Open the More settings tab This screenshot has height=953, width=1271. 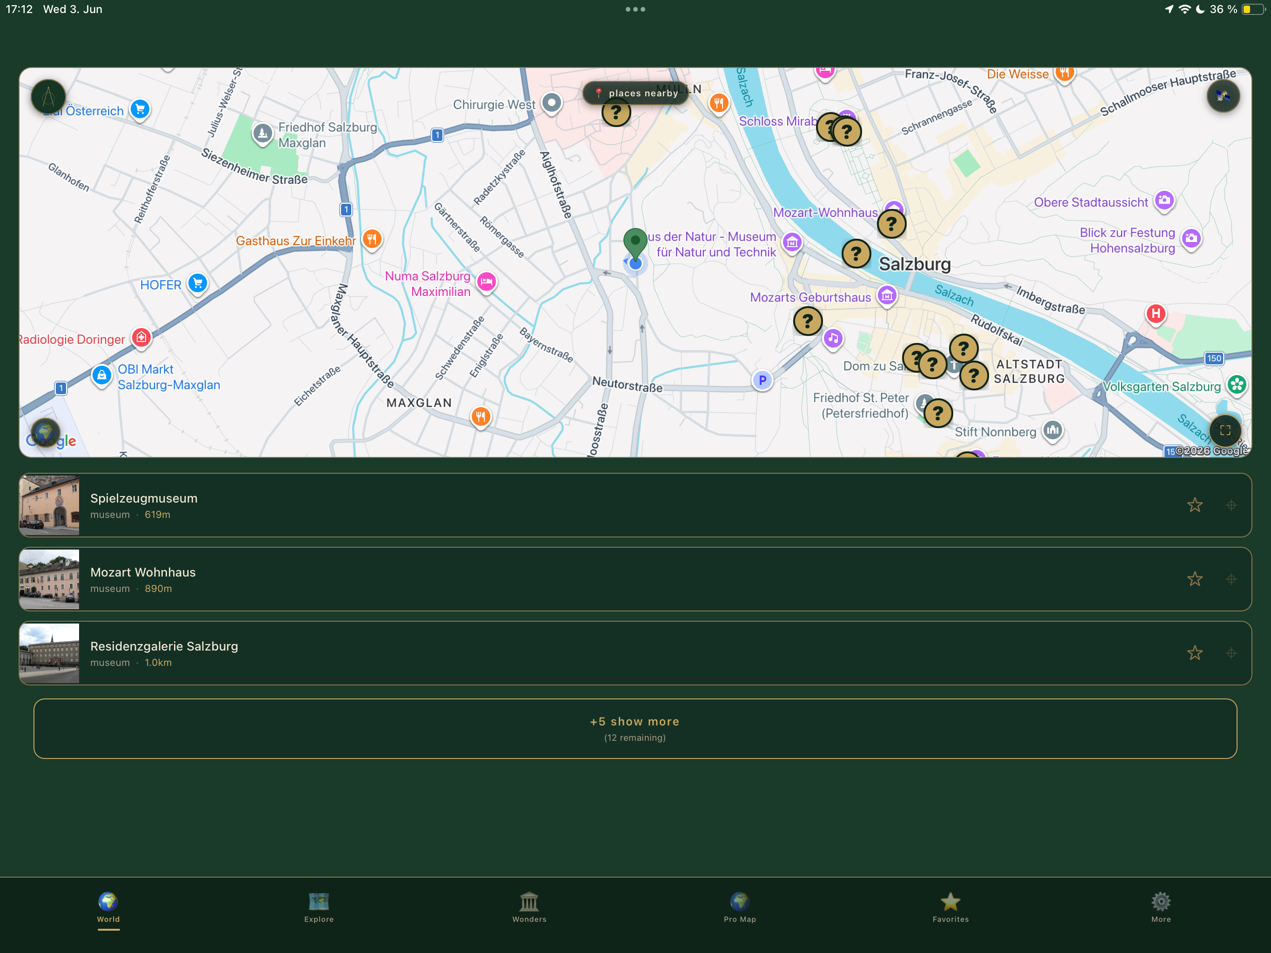(1161, 907)
